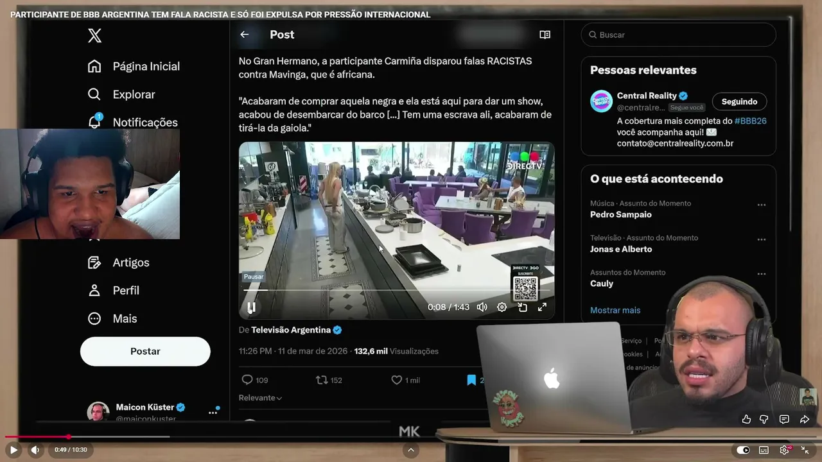Click the notifications bell icon

tap(94, 121)
